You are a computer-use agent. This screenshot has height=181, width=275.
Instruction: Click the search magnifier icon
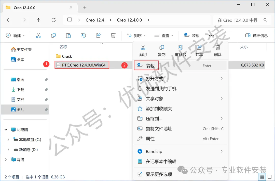(x=265, y=20)
